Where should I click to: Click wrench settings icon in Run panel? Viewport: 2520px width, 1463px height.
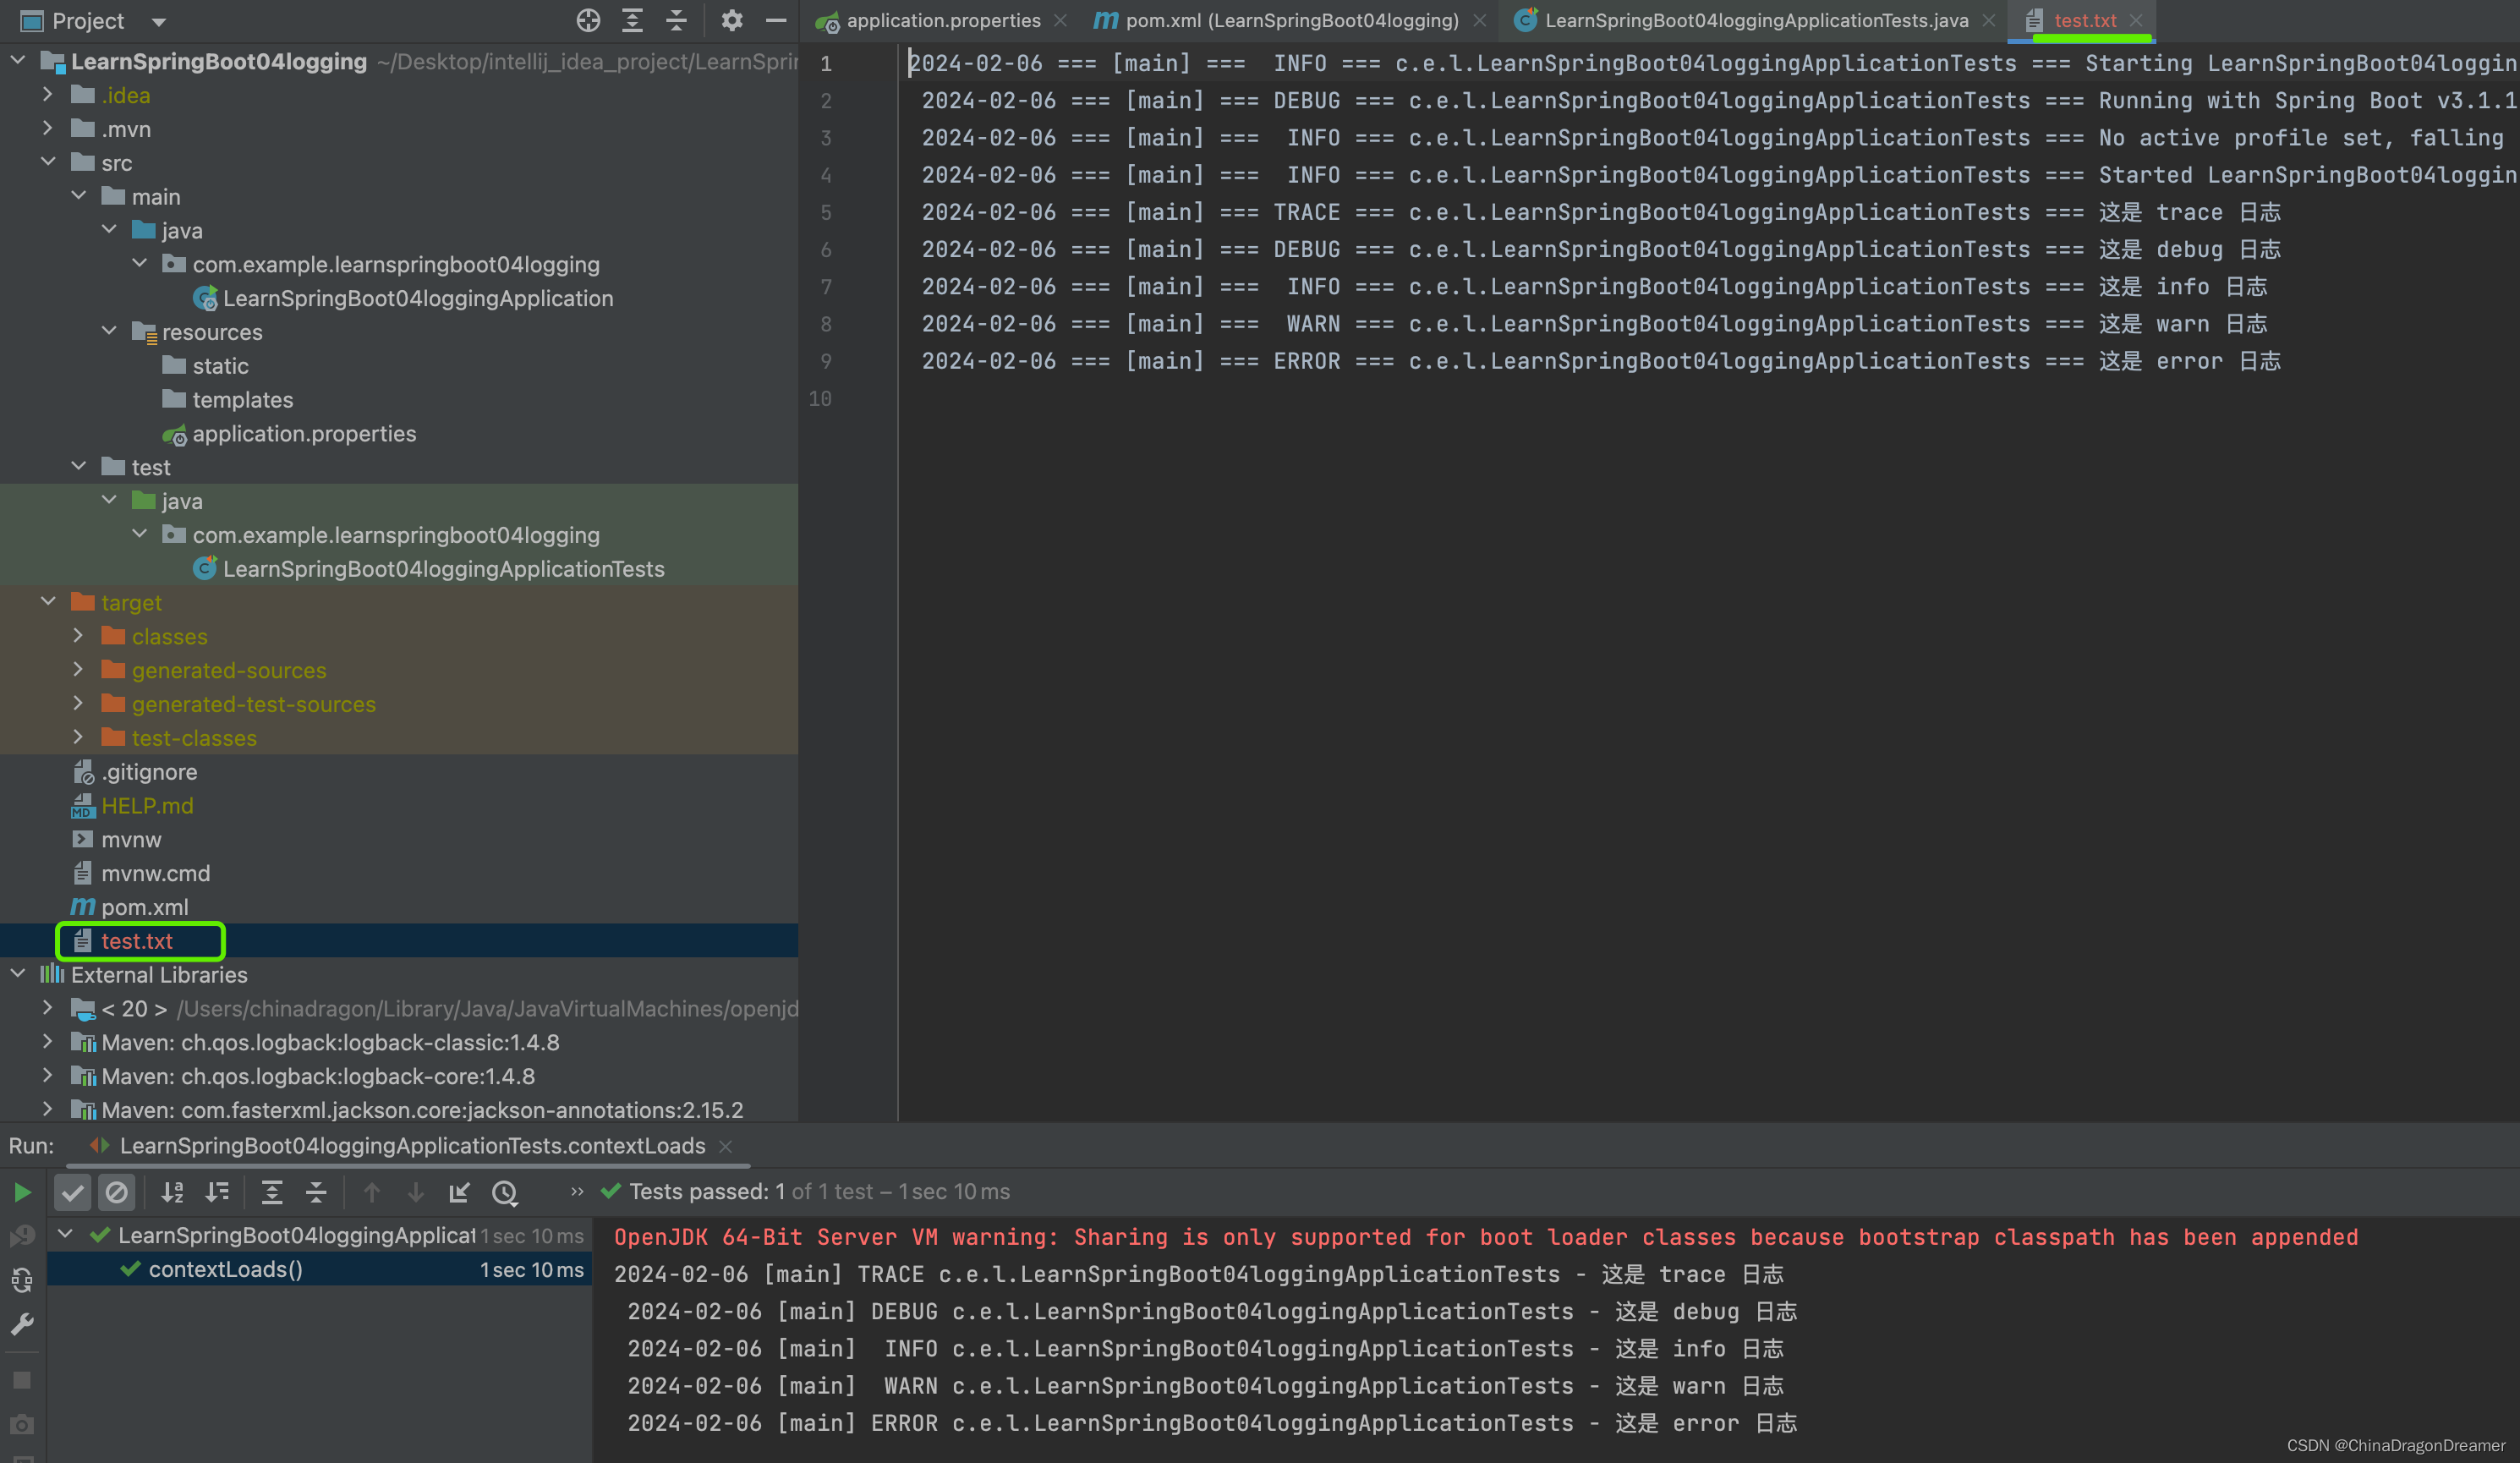22,1324
